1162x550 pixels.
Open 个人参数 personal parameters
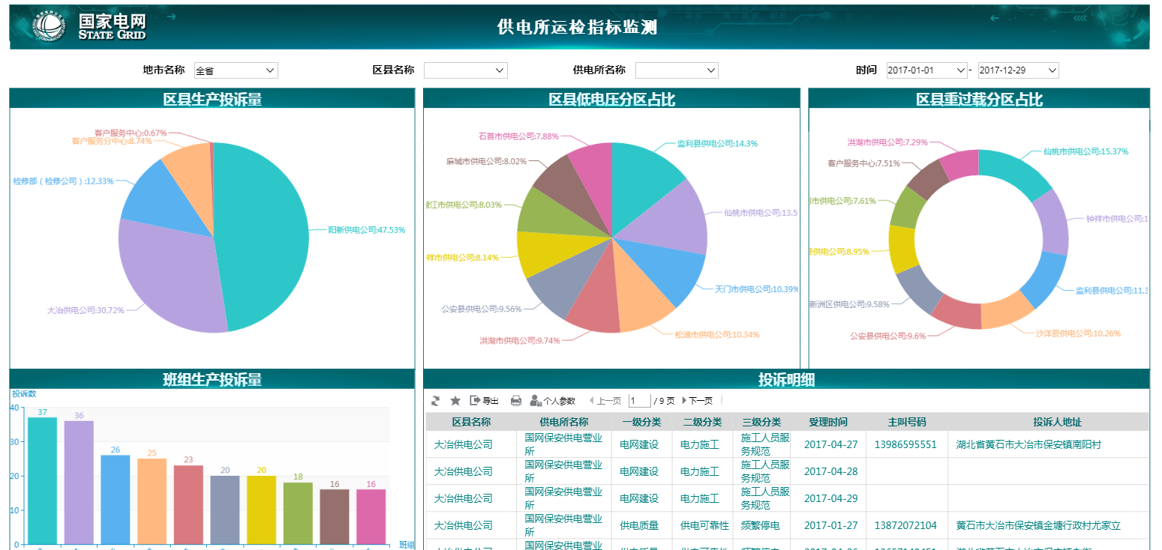click(552, 401)
